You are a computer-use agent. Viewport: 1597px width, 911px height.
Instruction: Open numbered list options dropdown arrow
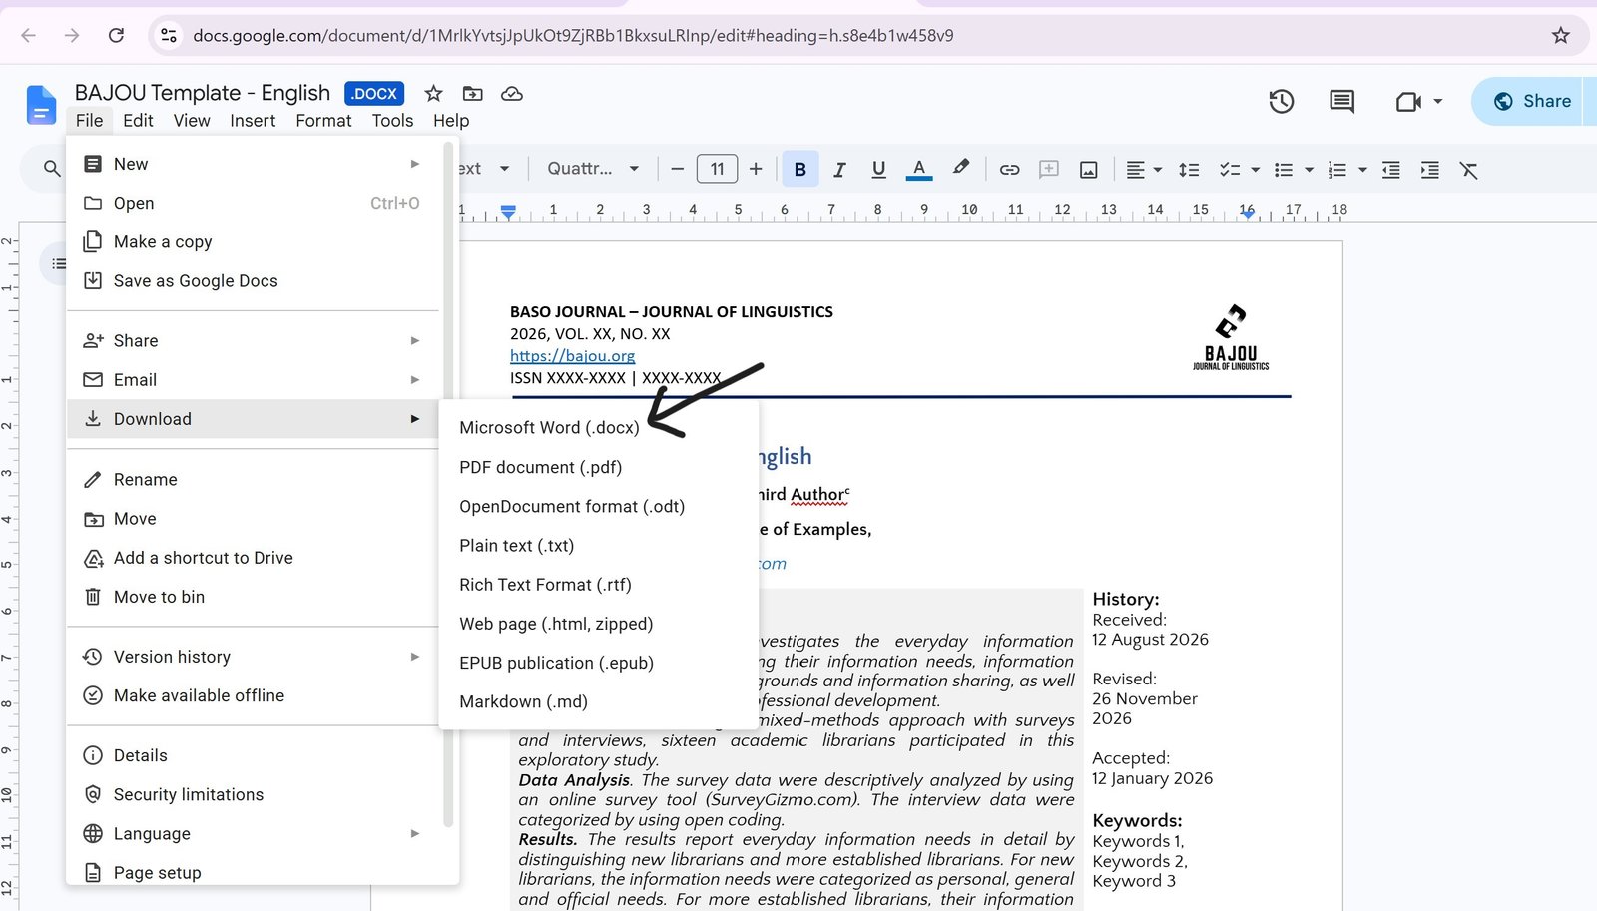coord(1362,170)
